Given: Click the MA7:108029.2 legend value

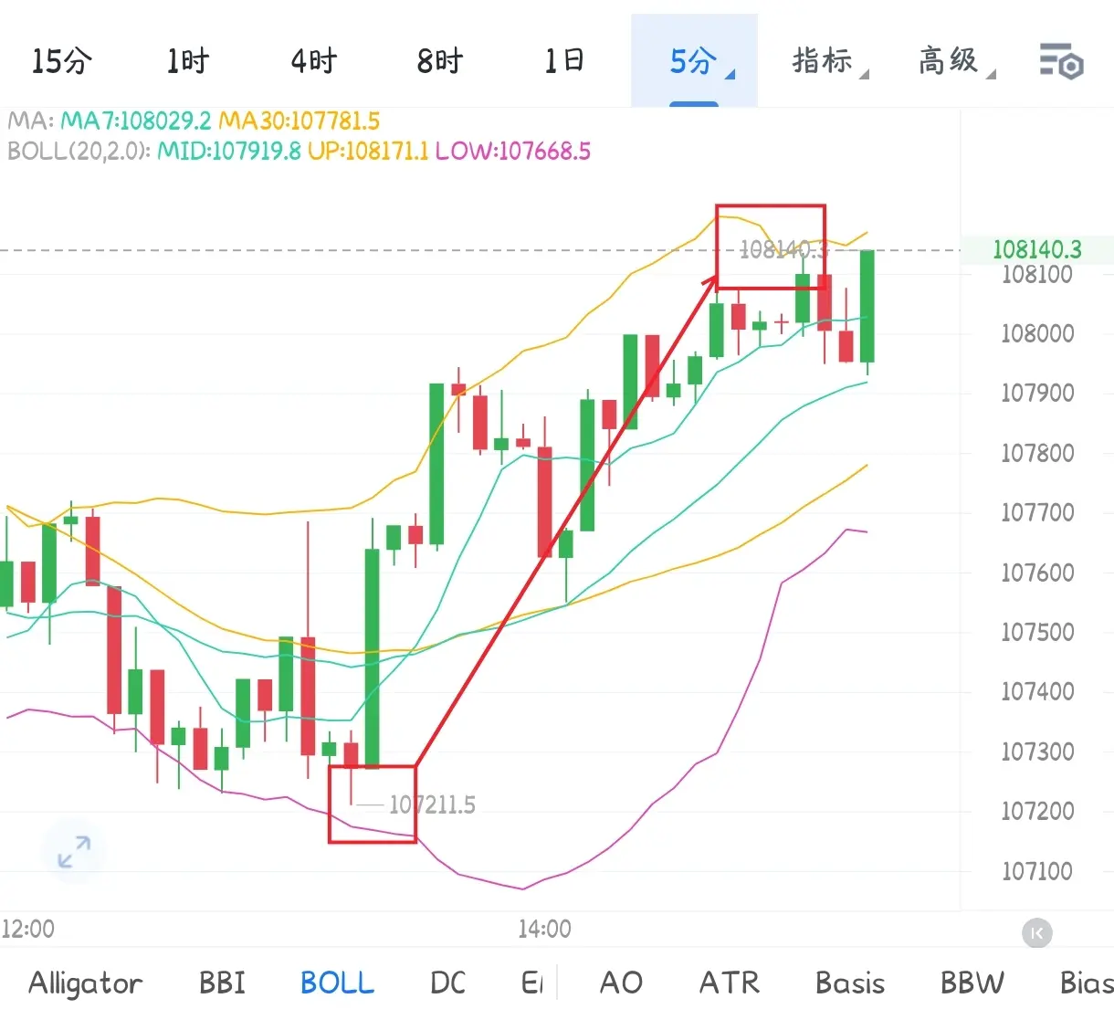Looking at the screenshot, I should tap(136, 121).
